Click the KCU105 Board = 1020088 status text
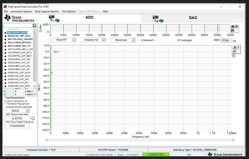This screenshot has height=159, width=249. click(x=113, y=150)
